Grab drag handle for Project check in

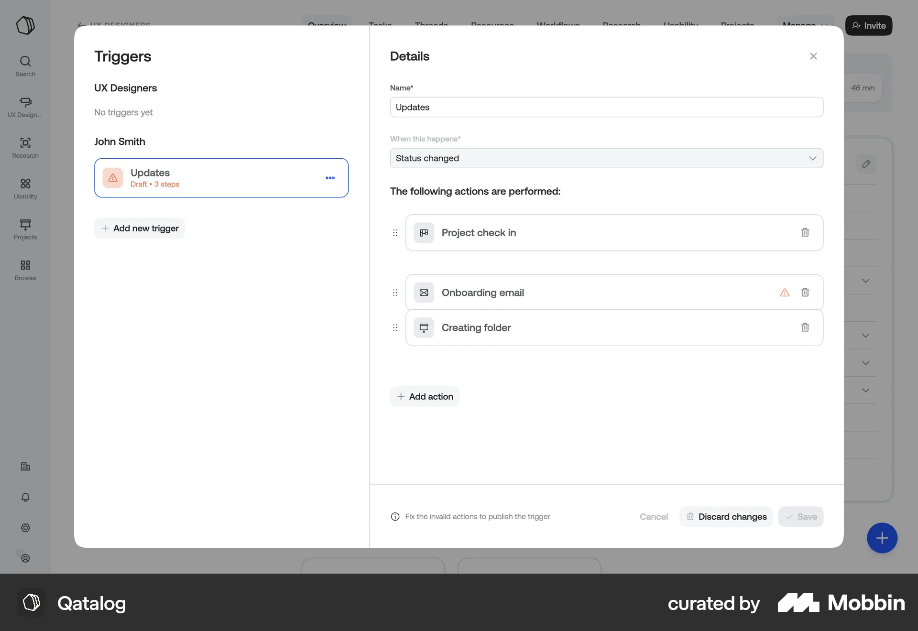[395, 233]
